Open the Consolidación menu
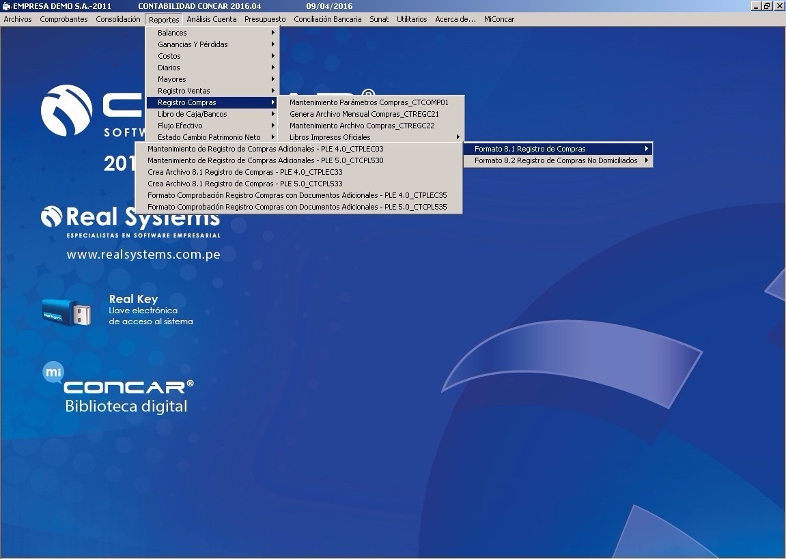Viewport: 786px width, 559px height. tap(118, 19)
